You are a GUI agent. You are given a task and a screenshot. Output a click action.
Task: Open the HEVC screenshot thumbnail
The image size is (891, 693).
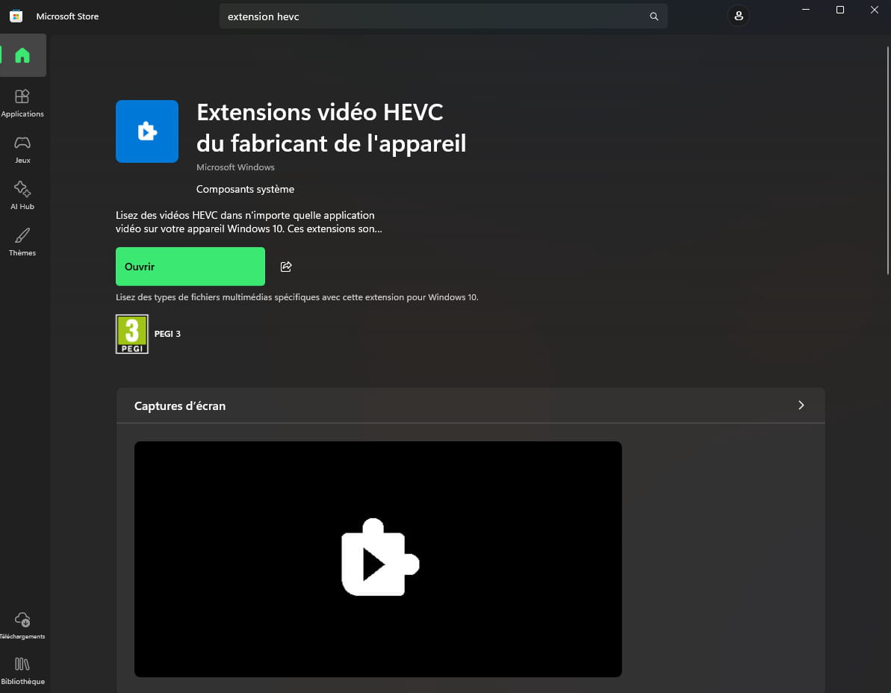[378, 559]
